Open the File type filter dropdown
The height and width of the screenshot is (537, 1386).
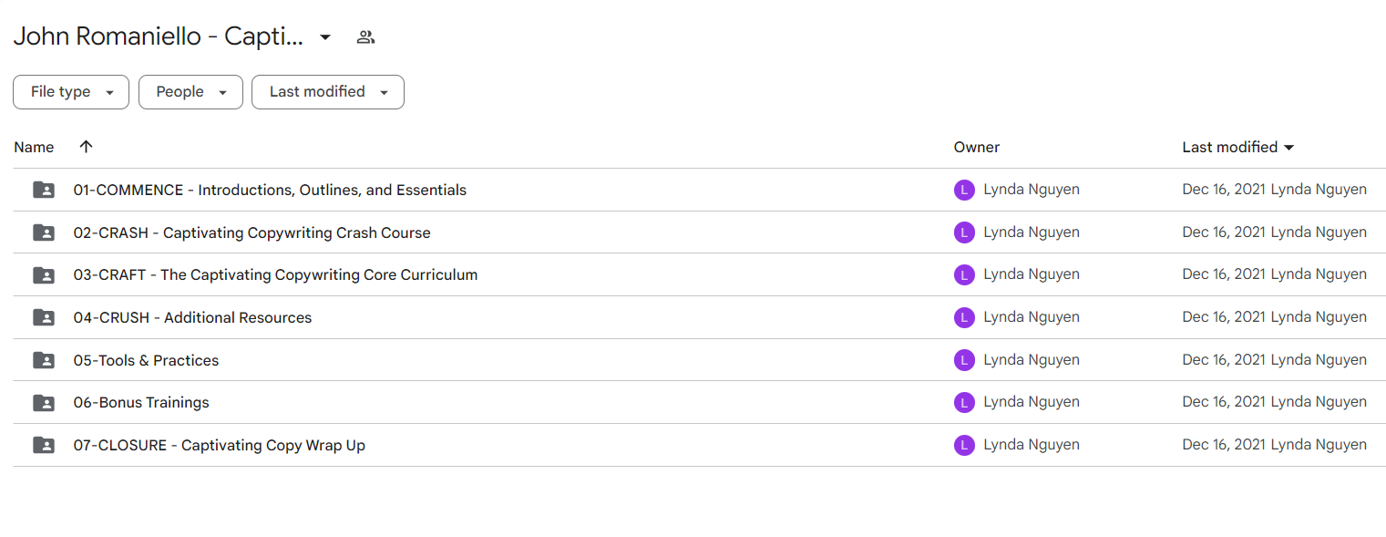click(x=71, y=92)
